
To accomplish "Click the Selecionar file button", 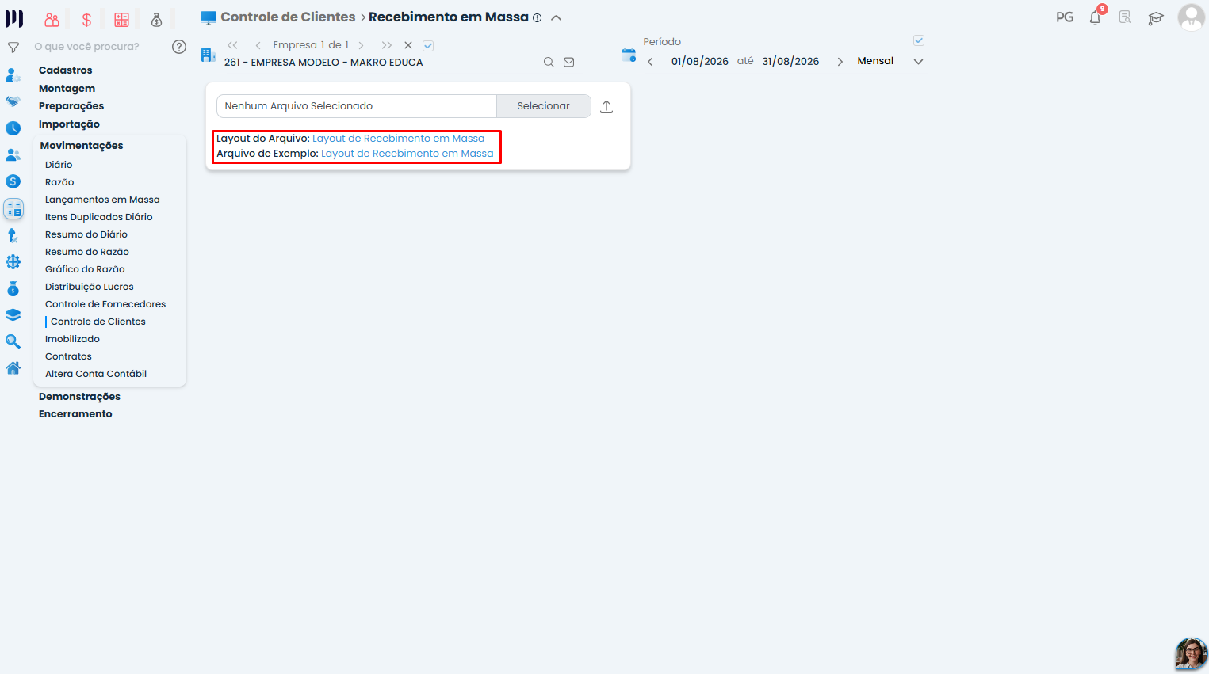I will 544,106.
